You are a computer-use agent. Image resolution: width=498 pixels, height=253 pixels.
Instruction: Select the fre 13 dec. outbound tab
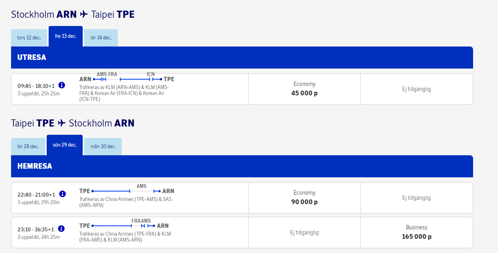[66, 36]
